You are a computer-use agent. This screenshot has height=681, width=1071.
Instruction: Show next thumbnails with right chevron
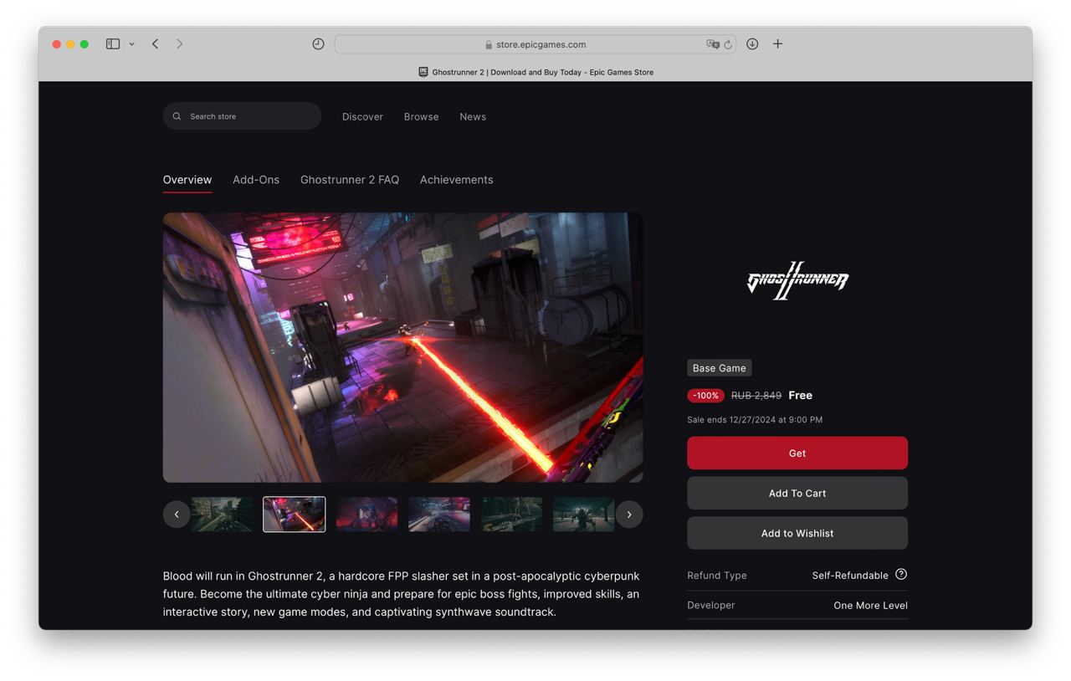coord(629,515)
